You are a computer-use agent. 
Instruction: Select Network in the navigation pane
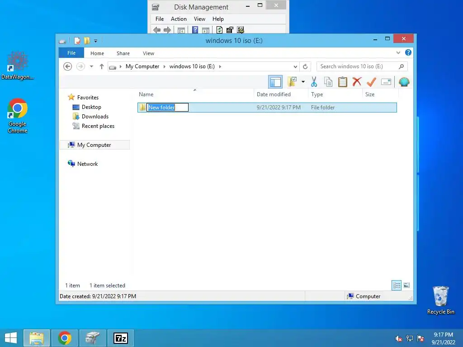pos(87,164)
